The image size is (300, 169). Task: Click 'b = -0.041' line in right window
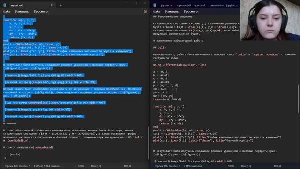161,75
